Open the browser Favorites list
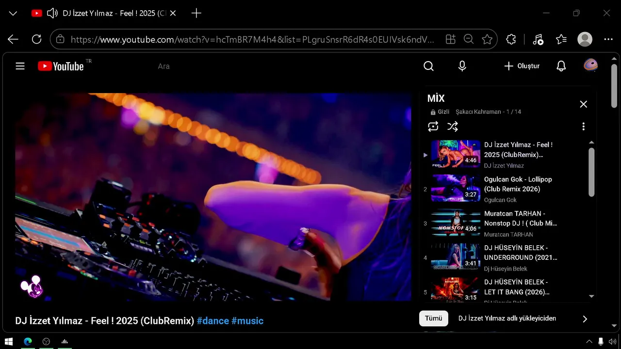 point(561,39)
